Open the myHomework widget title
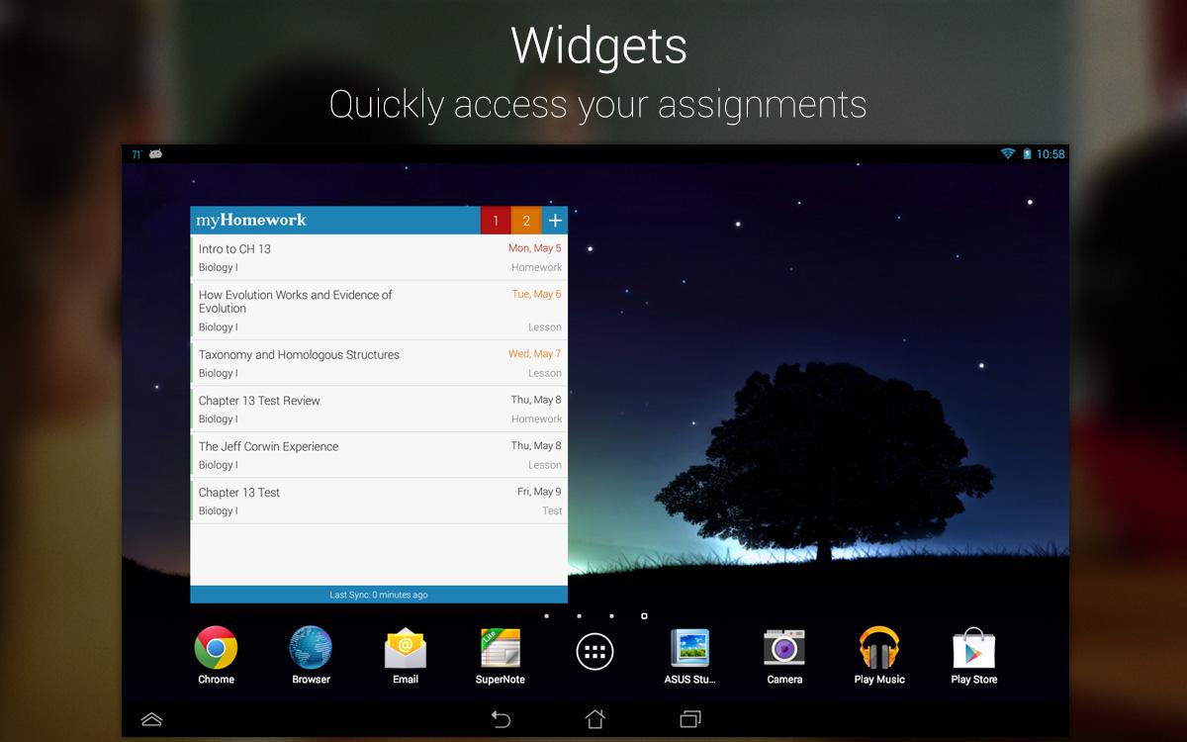Viewport: 1187px width, 742px height. click(251, 220)
